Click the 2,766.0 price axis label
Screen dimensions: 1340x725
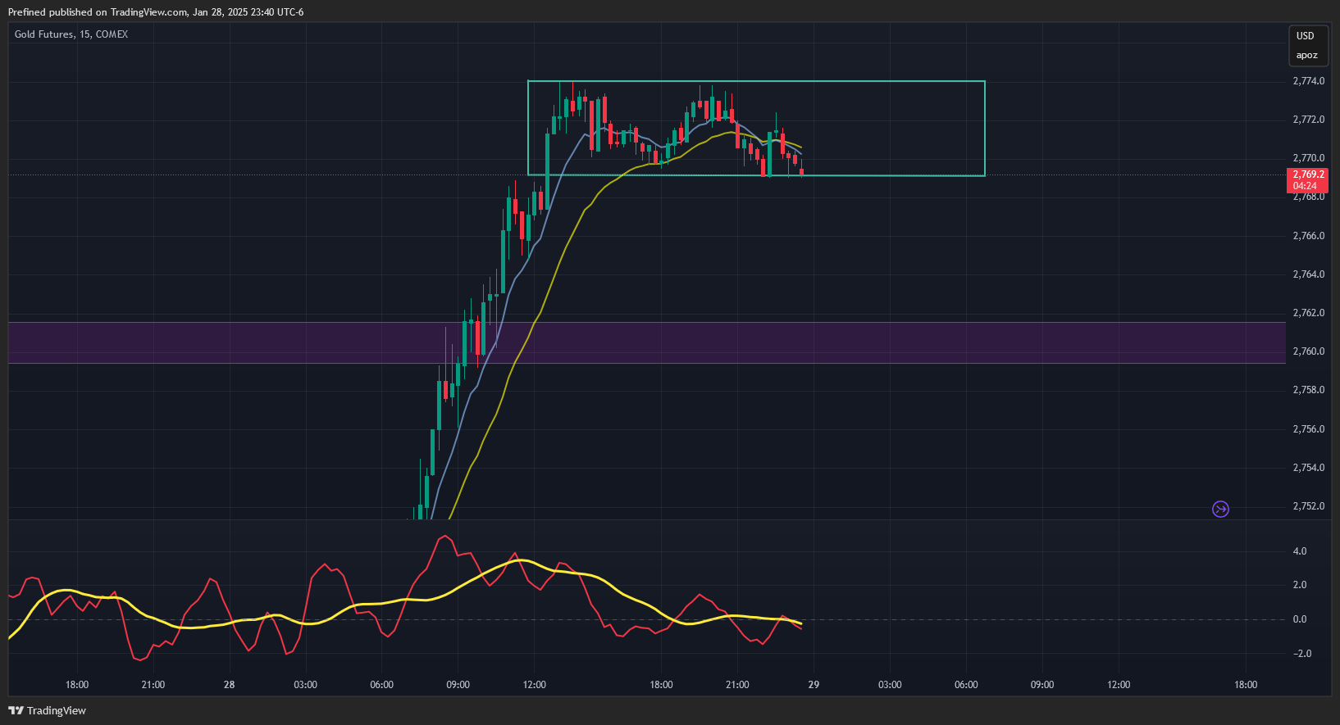pos(1308,236)
